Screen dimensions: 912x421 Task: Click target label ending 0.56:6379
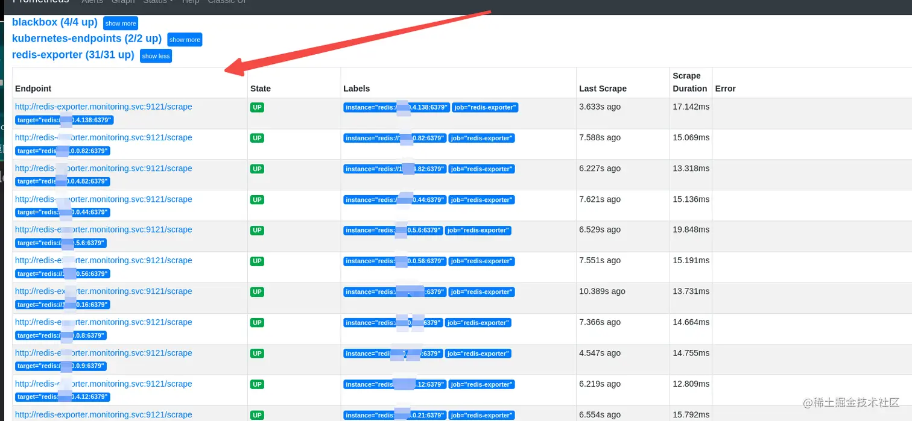point(63,274)
